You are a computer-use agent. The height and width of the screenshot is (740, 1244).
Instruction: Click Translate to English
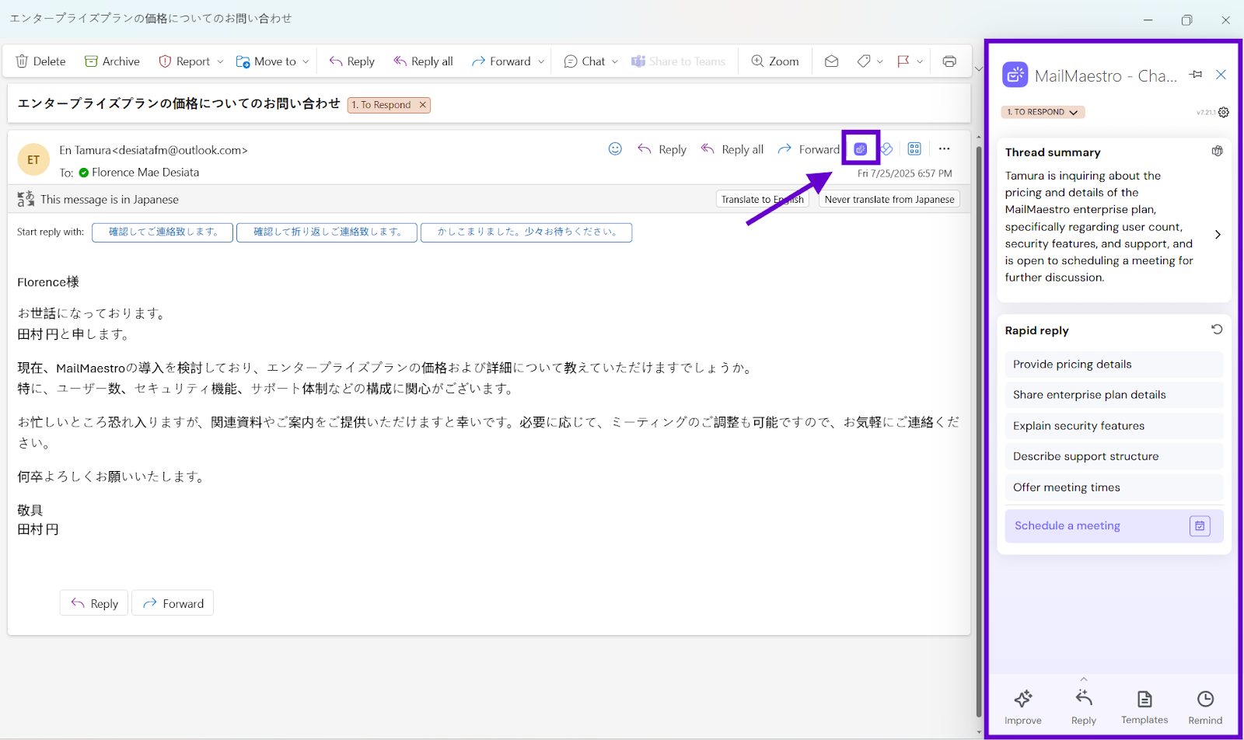762,199
